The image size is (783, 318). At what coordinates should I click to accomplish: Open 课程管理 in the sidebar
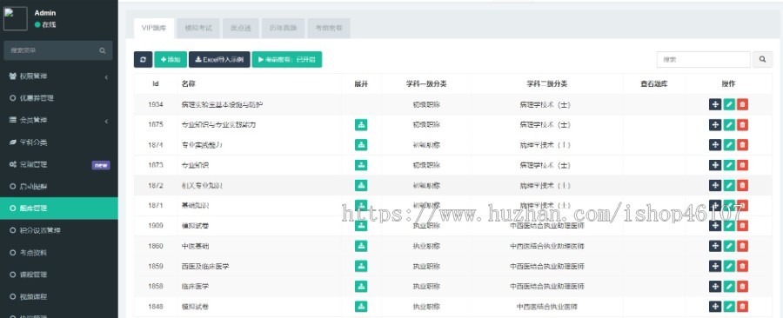pyautogui.click(x=59, y=275)
